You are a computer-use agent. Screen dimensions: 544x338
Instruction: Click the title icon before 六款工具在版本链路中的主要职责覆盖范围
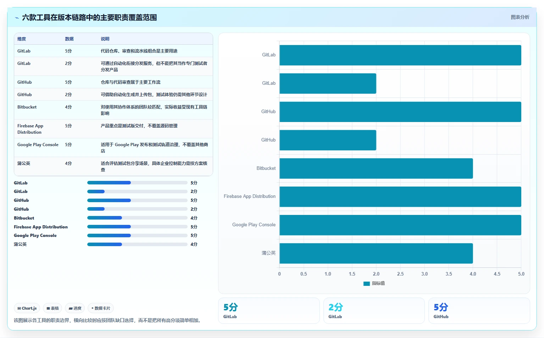(x=17, y=18)
